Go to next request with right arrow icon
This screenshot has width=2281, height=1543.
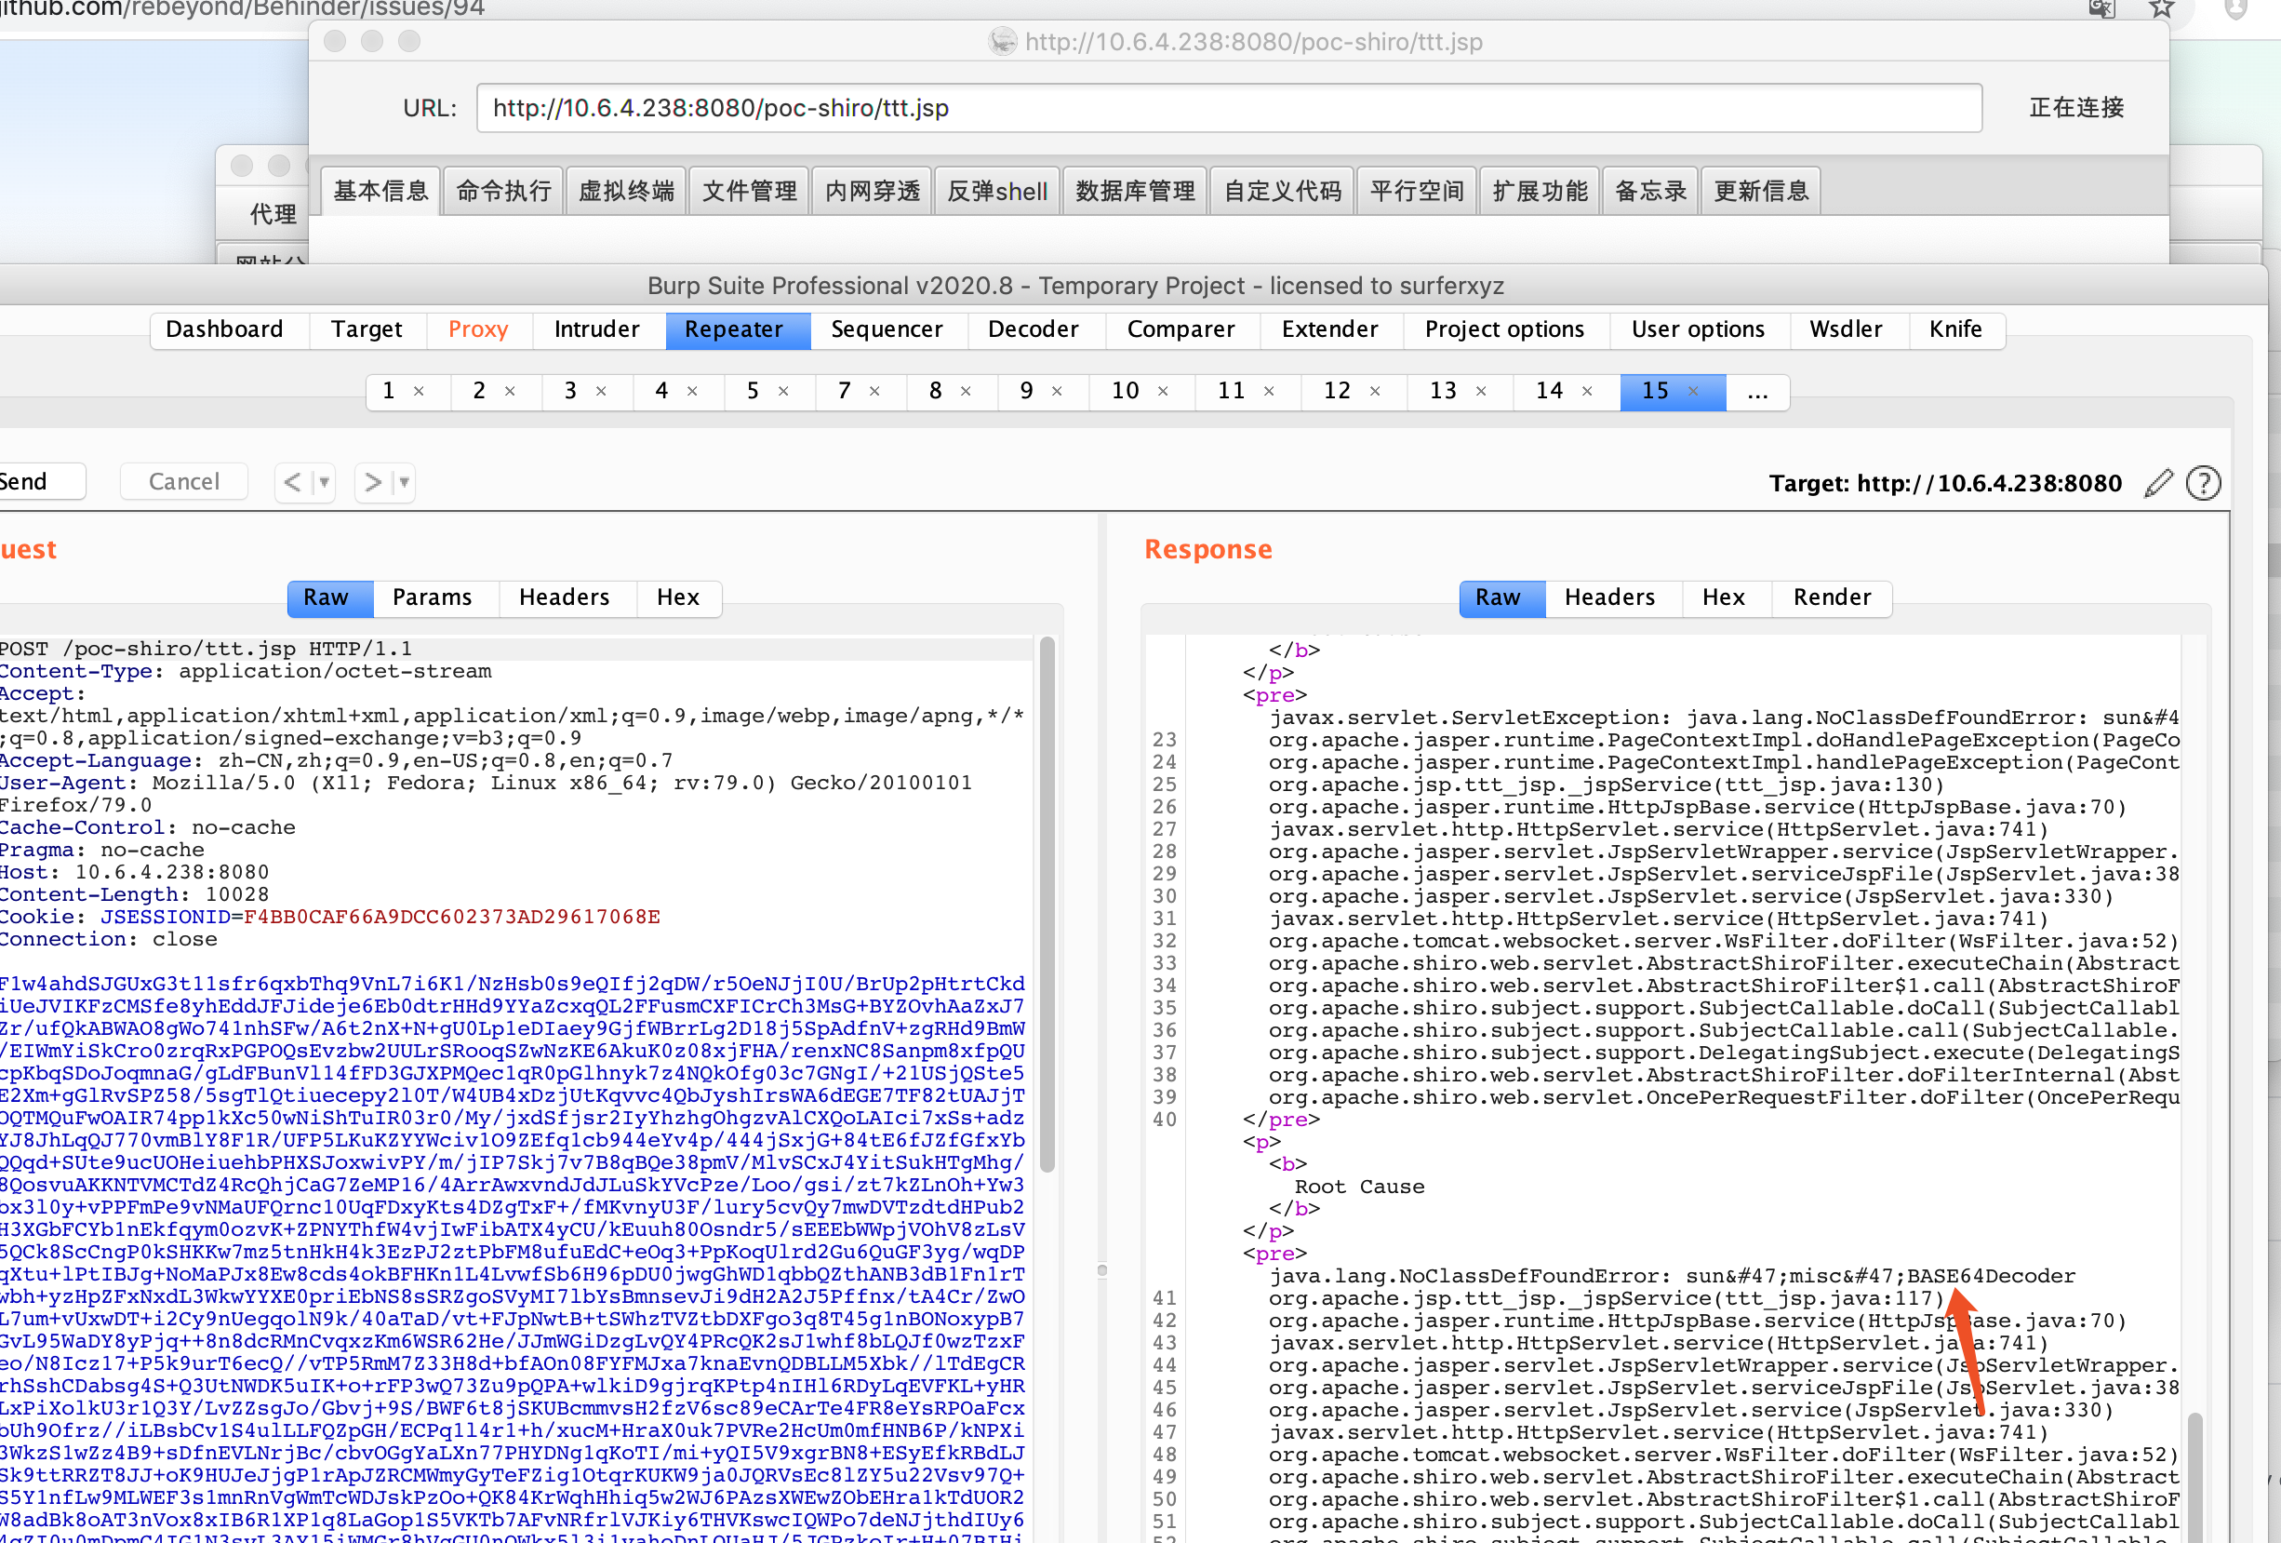tap(372, 482)
